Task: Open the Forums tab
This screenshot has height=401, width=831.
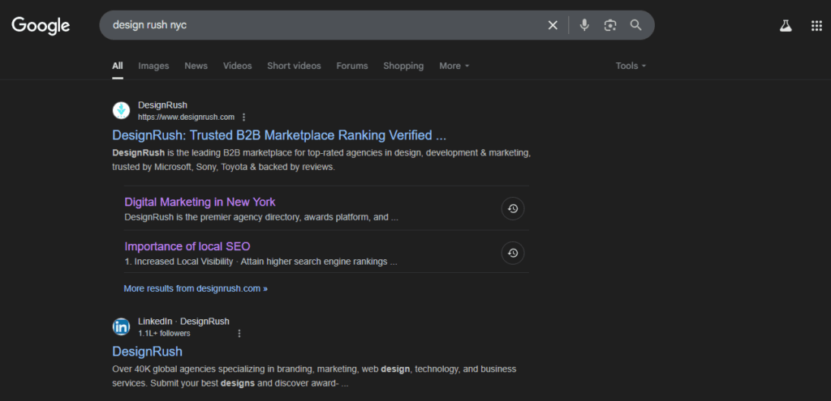Action: tap(352, 66)
